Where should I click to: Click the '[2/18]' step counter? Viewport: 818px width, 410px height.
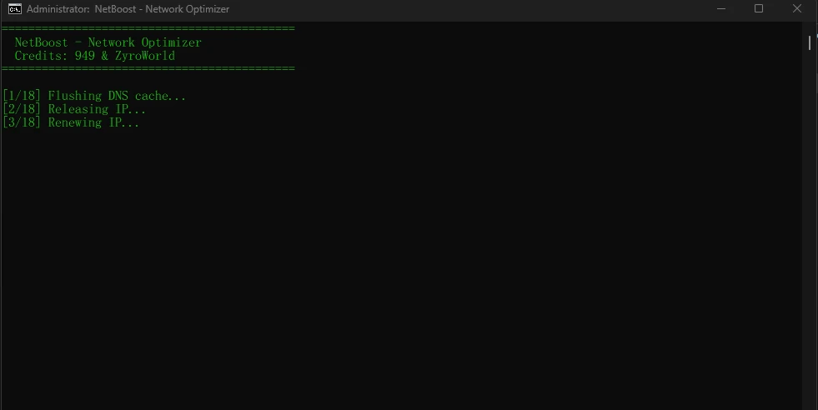[22, 109]
